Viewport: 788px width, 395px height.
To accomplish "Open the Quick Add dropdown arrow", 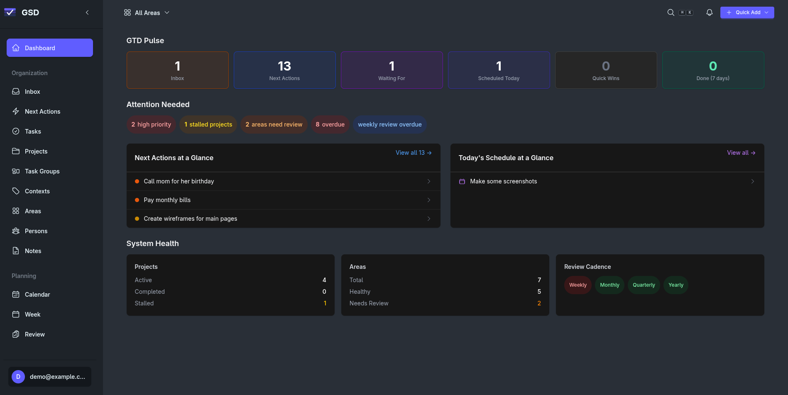I will pos(766,12).
